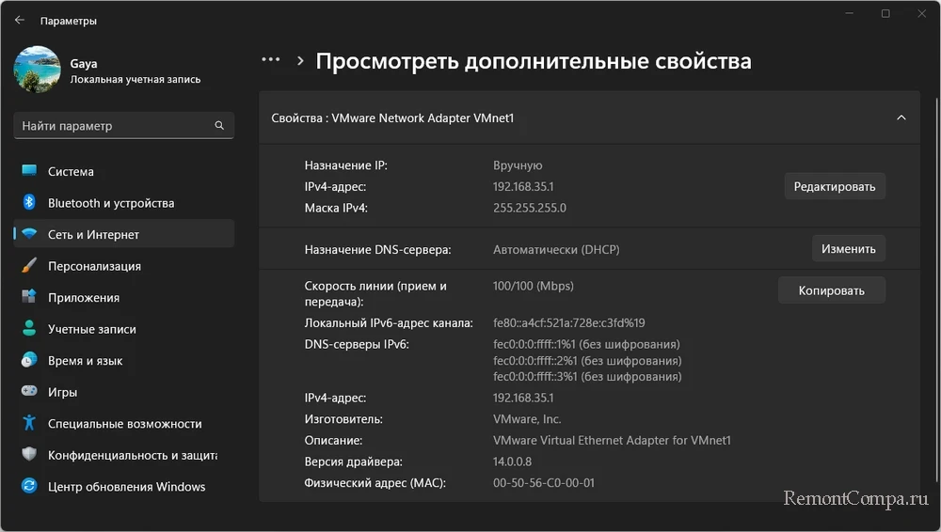The height and width of the screenshot is (532, 941).
Task: Click the Копировать button
Action: 831,290
